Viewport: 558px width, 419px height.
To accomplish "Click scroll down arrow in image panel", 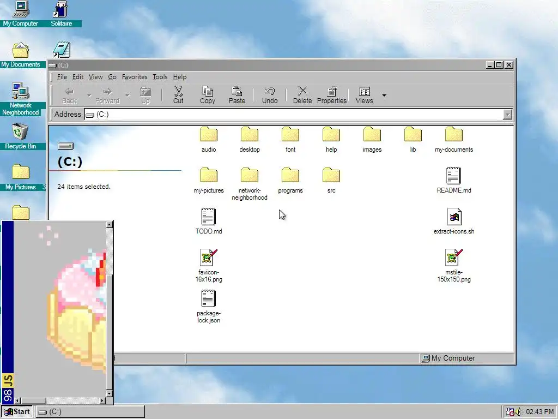I will click(x=109, y=394).
